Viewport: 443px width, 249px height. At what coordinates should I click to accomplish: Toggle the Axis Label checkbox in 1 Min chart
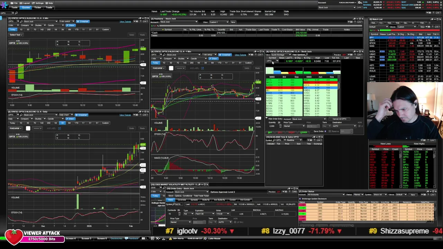pos(202,68)
